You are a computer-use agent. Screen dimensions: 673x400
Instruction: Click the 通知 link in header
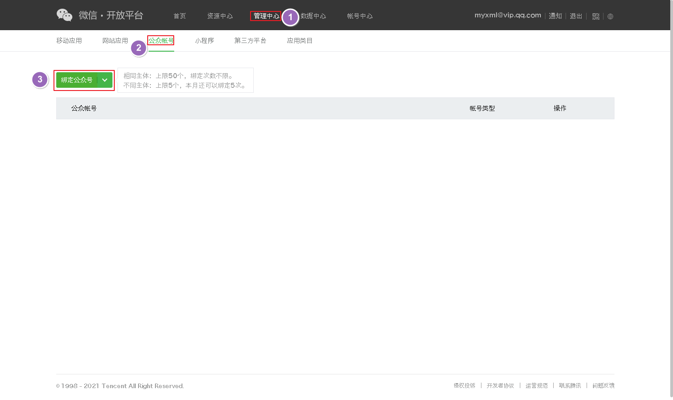tap(555, 16)
